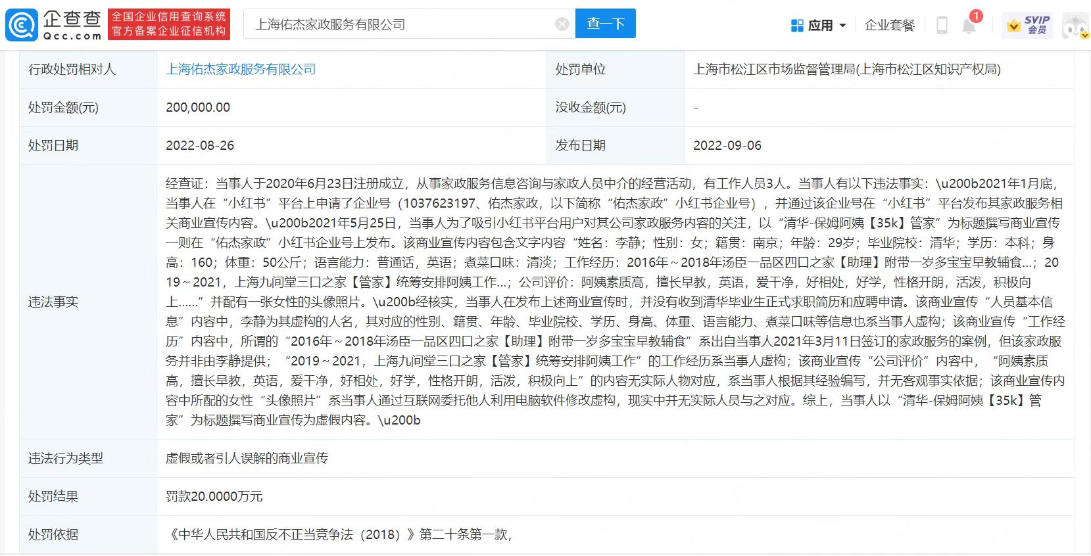The image size is (1091, 556).
Task: Click the red notification count badge
Action: tap(976, 16)
